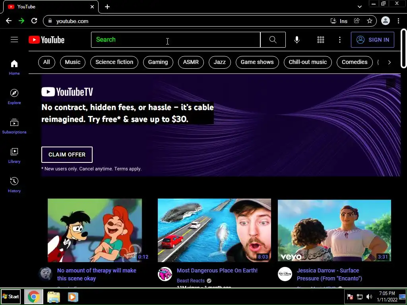Open 'Jessica Darrow - Surface Pressure' title

point(329,274)
